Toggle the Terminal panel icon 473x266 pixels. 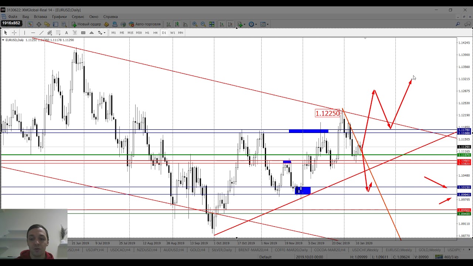[55, 24]
